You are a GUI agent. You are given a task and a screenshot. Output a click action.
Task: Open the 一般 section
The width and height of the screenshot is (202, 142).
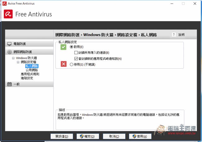pyautogui.click(x=30, y=84)
